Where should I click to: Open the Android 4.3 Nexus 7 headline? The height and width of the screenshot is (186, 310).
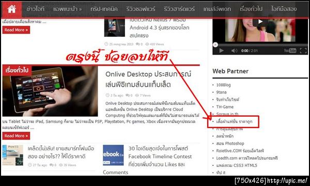pyautogui.click(x=159, y=28)
